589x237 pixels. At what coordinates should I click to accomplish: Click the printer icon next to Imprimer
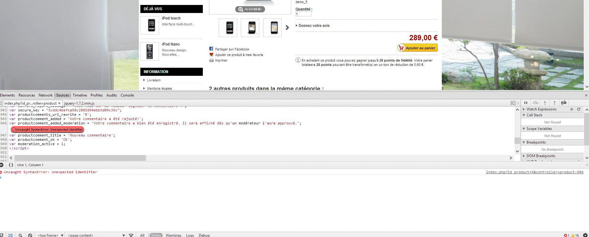click(x=211, y=60)
